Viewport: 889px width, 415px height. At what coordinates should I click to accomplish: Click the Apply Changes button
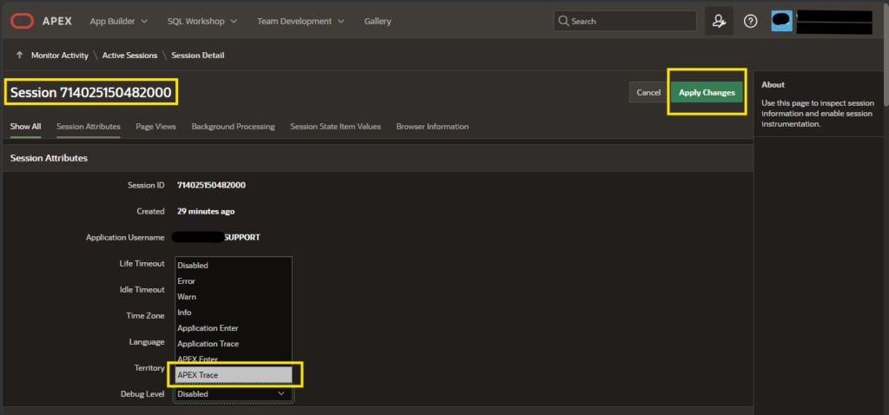pos(707,92)
